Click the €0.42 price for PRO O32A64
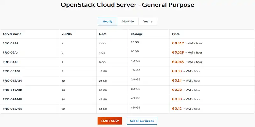The height and width of the screenshot is (127, 255). point(177,109)
